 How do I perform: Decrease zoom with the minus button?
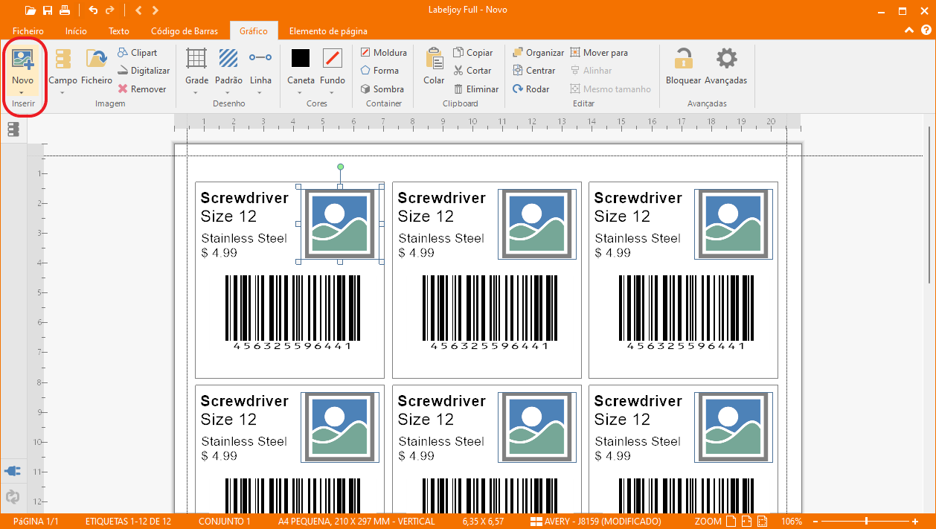(815, 521)
